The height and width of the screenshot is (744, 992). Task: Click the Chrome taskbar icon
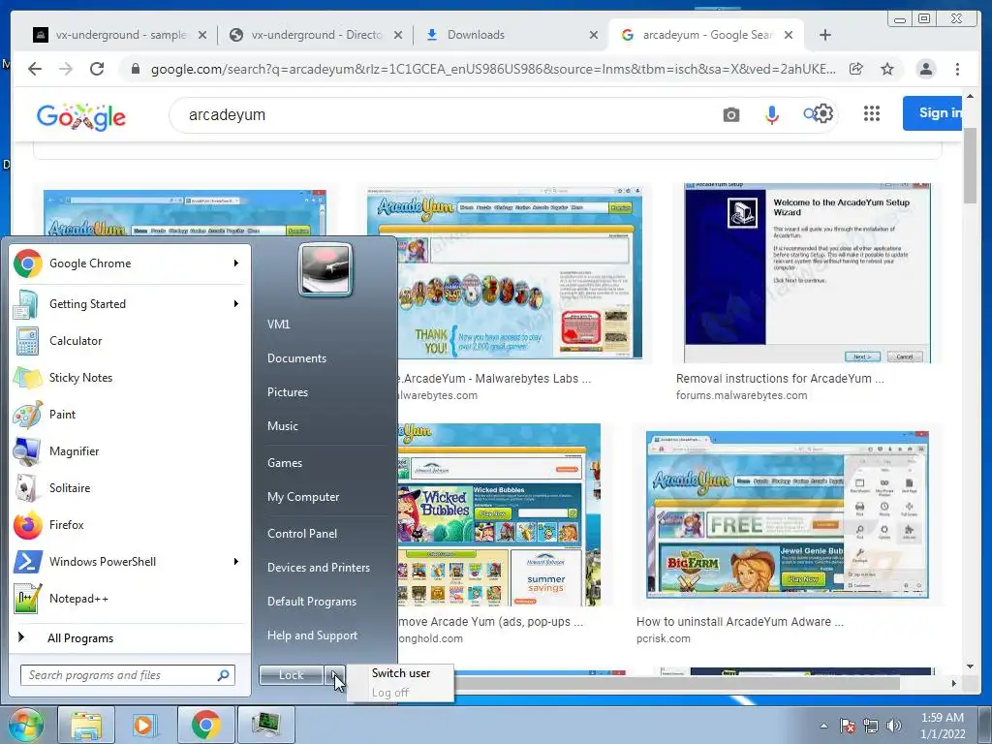pyautogui.click(x=205, y=725)
